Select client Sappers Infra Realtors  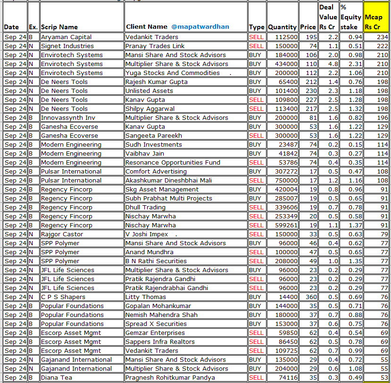pos(186,342)
